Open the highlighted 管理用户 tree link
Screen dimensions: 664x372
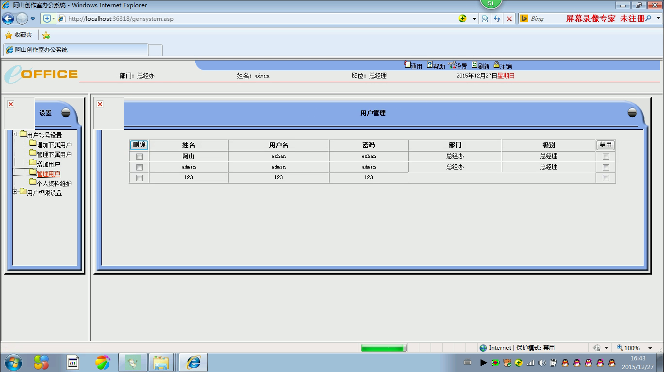pyautogui.click(x=49, y=173)
